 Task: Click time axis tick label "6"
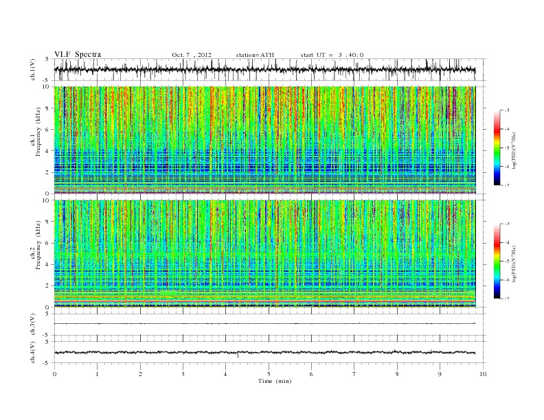tap(312, 374)
